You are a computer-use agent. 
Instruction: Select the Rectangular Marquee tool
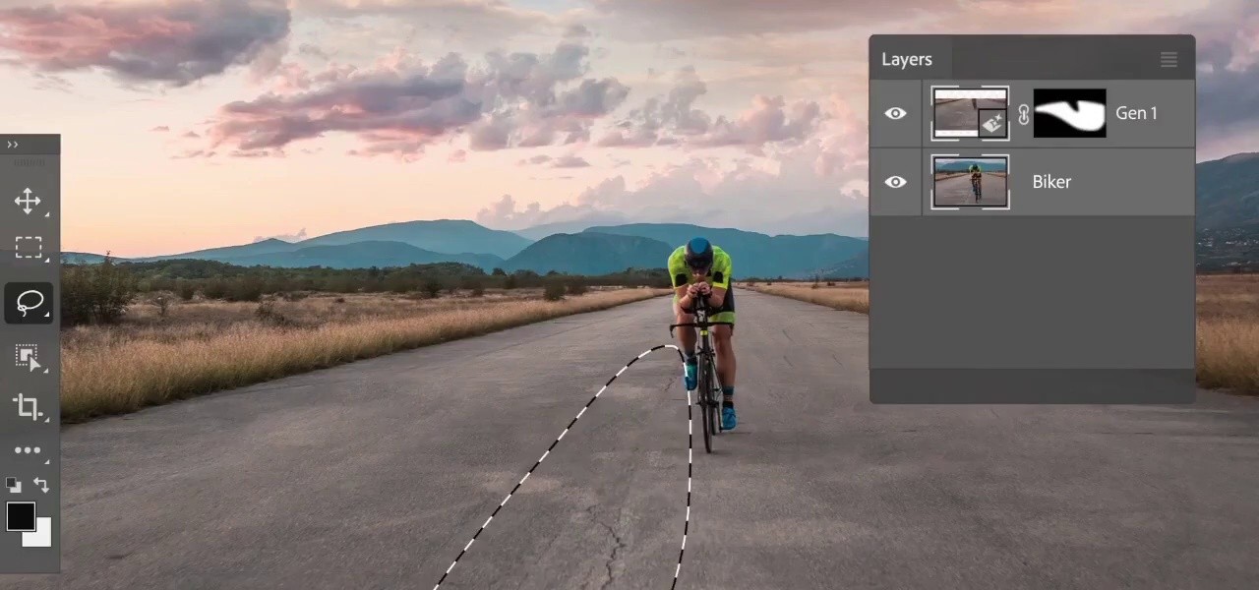(x=29, y=248)
